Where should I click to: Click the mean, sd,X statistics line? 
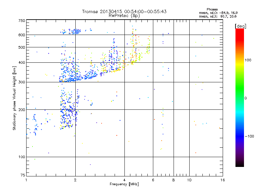(x=215, y=16)
